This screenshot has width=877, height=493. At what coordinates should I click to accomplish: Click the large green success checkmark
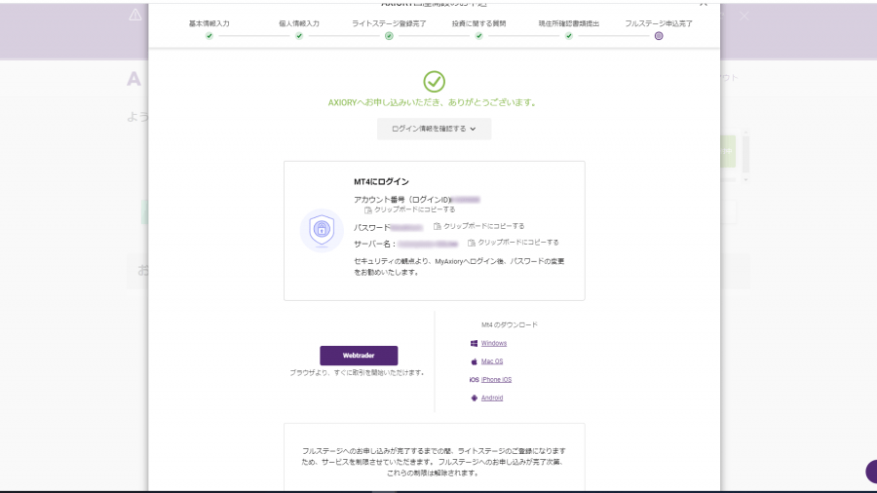click(434, 81)
